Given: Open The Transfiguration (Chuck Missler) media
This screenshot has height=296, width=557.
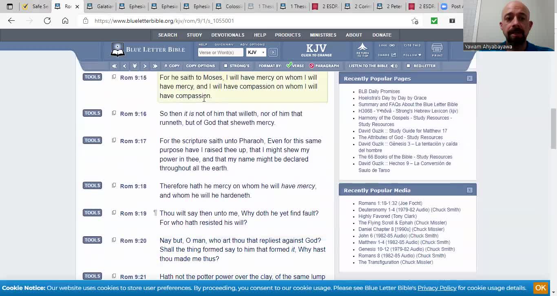Looking at the screenshot, I should [396, 262].
